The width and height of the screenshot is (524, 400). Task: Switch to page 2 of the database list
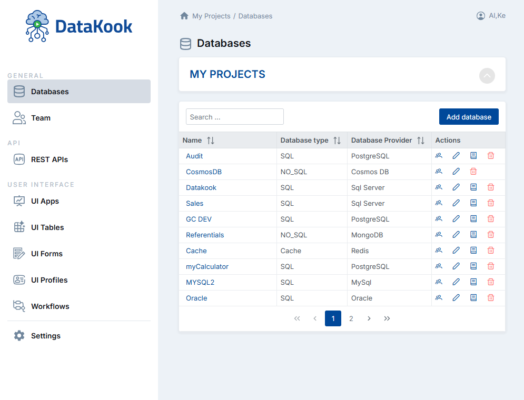point(351,318)
